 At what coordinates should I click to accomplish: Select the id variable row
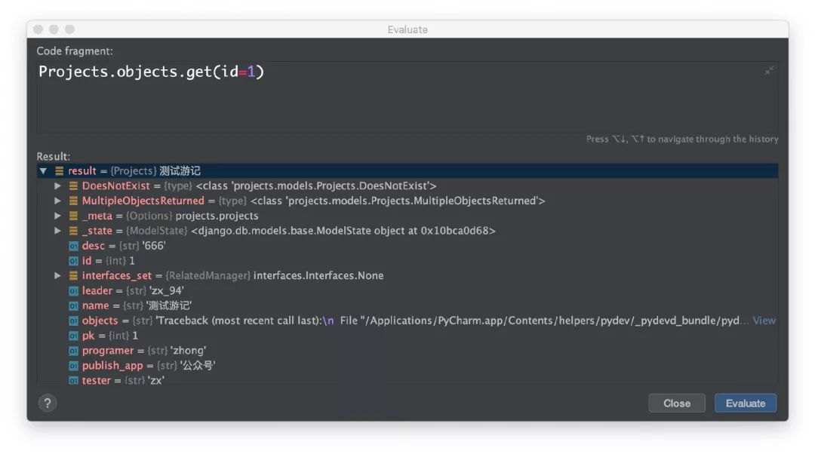click(x=108, y=261)
